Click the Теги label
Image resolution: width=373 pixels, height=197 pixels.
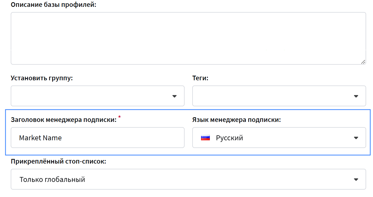click(x=200, y=78)
